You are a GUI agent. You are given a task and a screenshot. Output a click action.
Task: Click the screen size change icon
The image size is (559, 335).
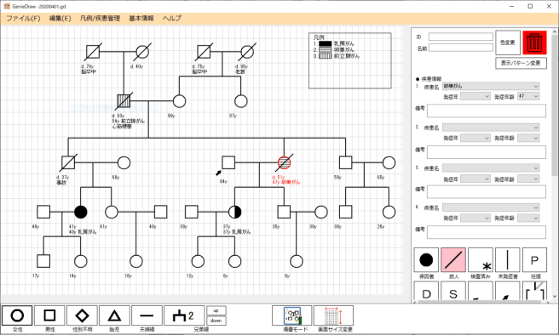tap(334, 315)
